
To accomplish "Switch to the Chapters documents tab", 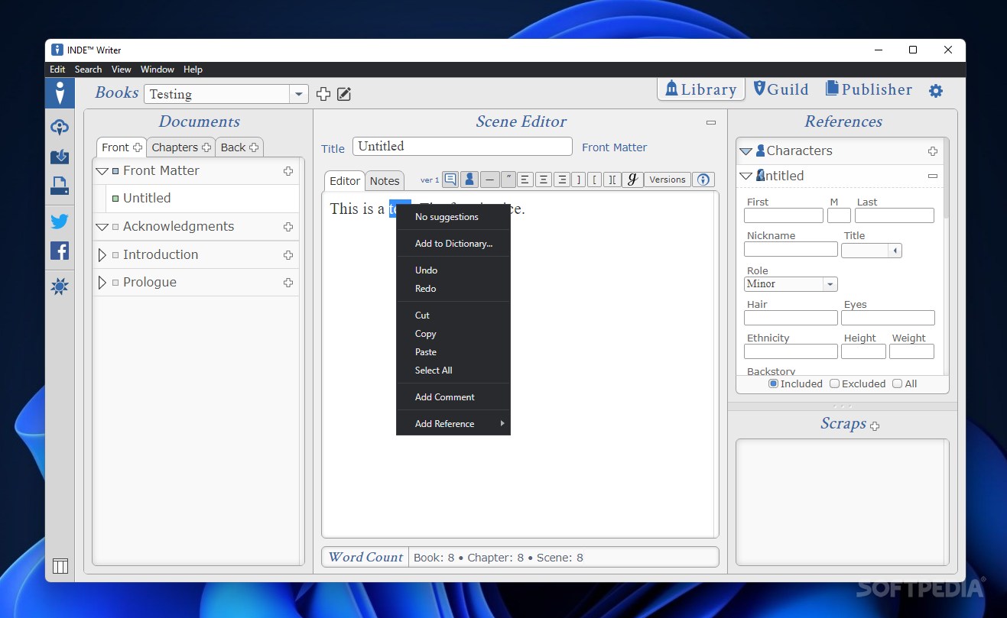I will [x=181, y=147].
